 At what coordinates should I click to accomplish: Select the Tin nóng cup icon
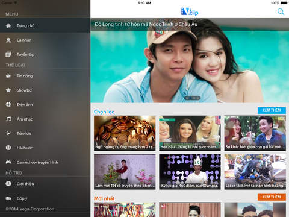[8, 76]
